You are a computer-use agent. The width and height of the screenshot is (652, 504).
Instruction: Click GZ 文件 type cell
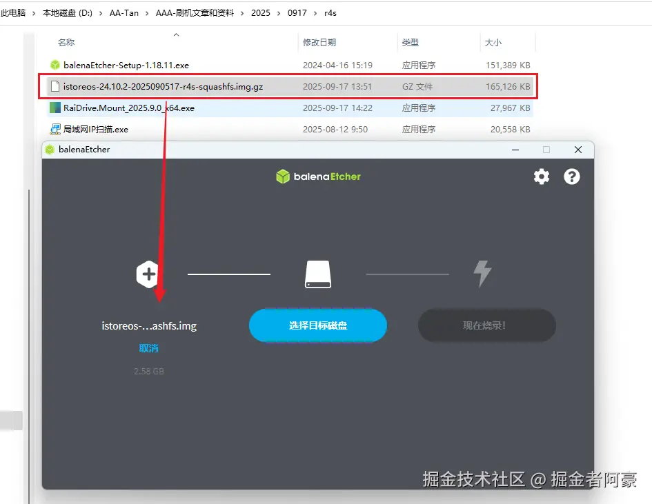tap(417, 86)
